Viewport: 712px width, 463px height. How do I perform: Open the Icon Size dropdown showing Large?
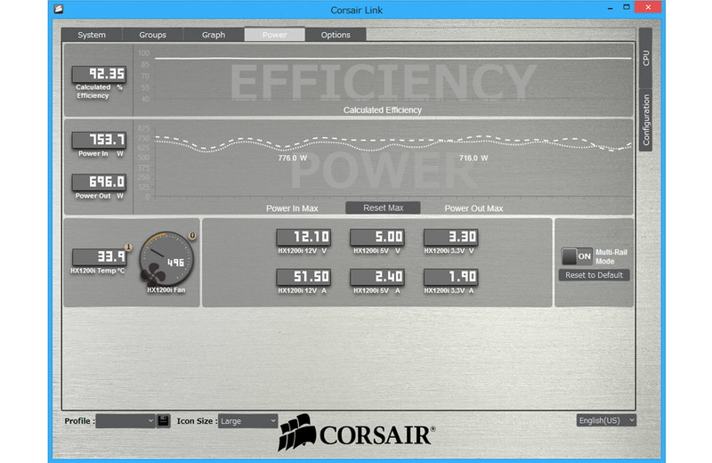(x=247, y=421)
